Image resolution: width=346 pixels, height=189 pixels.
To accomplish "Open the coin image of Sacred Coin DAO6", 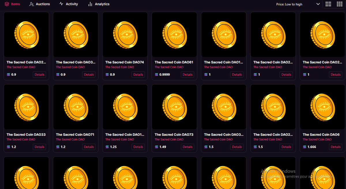I will [323, 107].
